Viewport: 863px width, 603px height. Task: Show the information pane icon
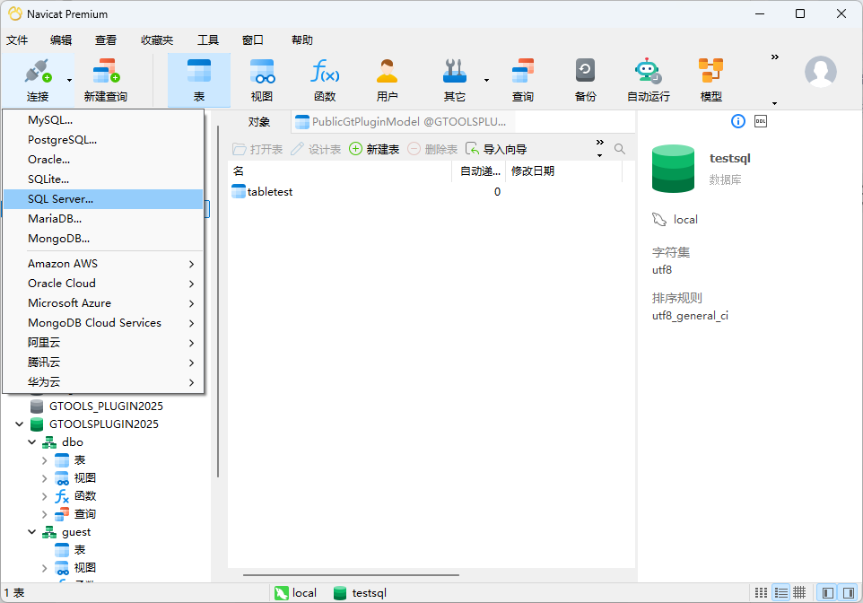click(738, 121)
